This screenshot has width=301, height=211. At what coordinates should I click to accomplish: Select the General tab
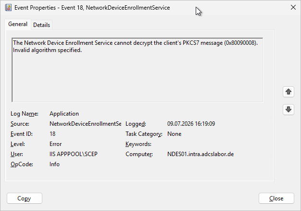(18, 24)
